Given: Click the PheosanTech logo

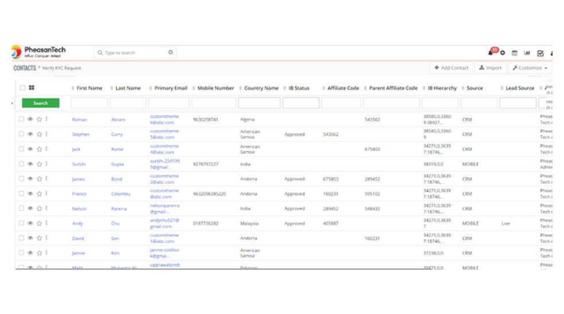Looking at the screenshot, I should pyautogui.click(x=38, y=52).
